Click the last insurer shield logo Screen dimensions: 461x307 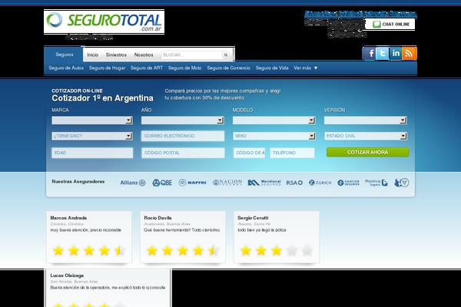point(402,183)
